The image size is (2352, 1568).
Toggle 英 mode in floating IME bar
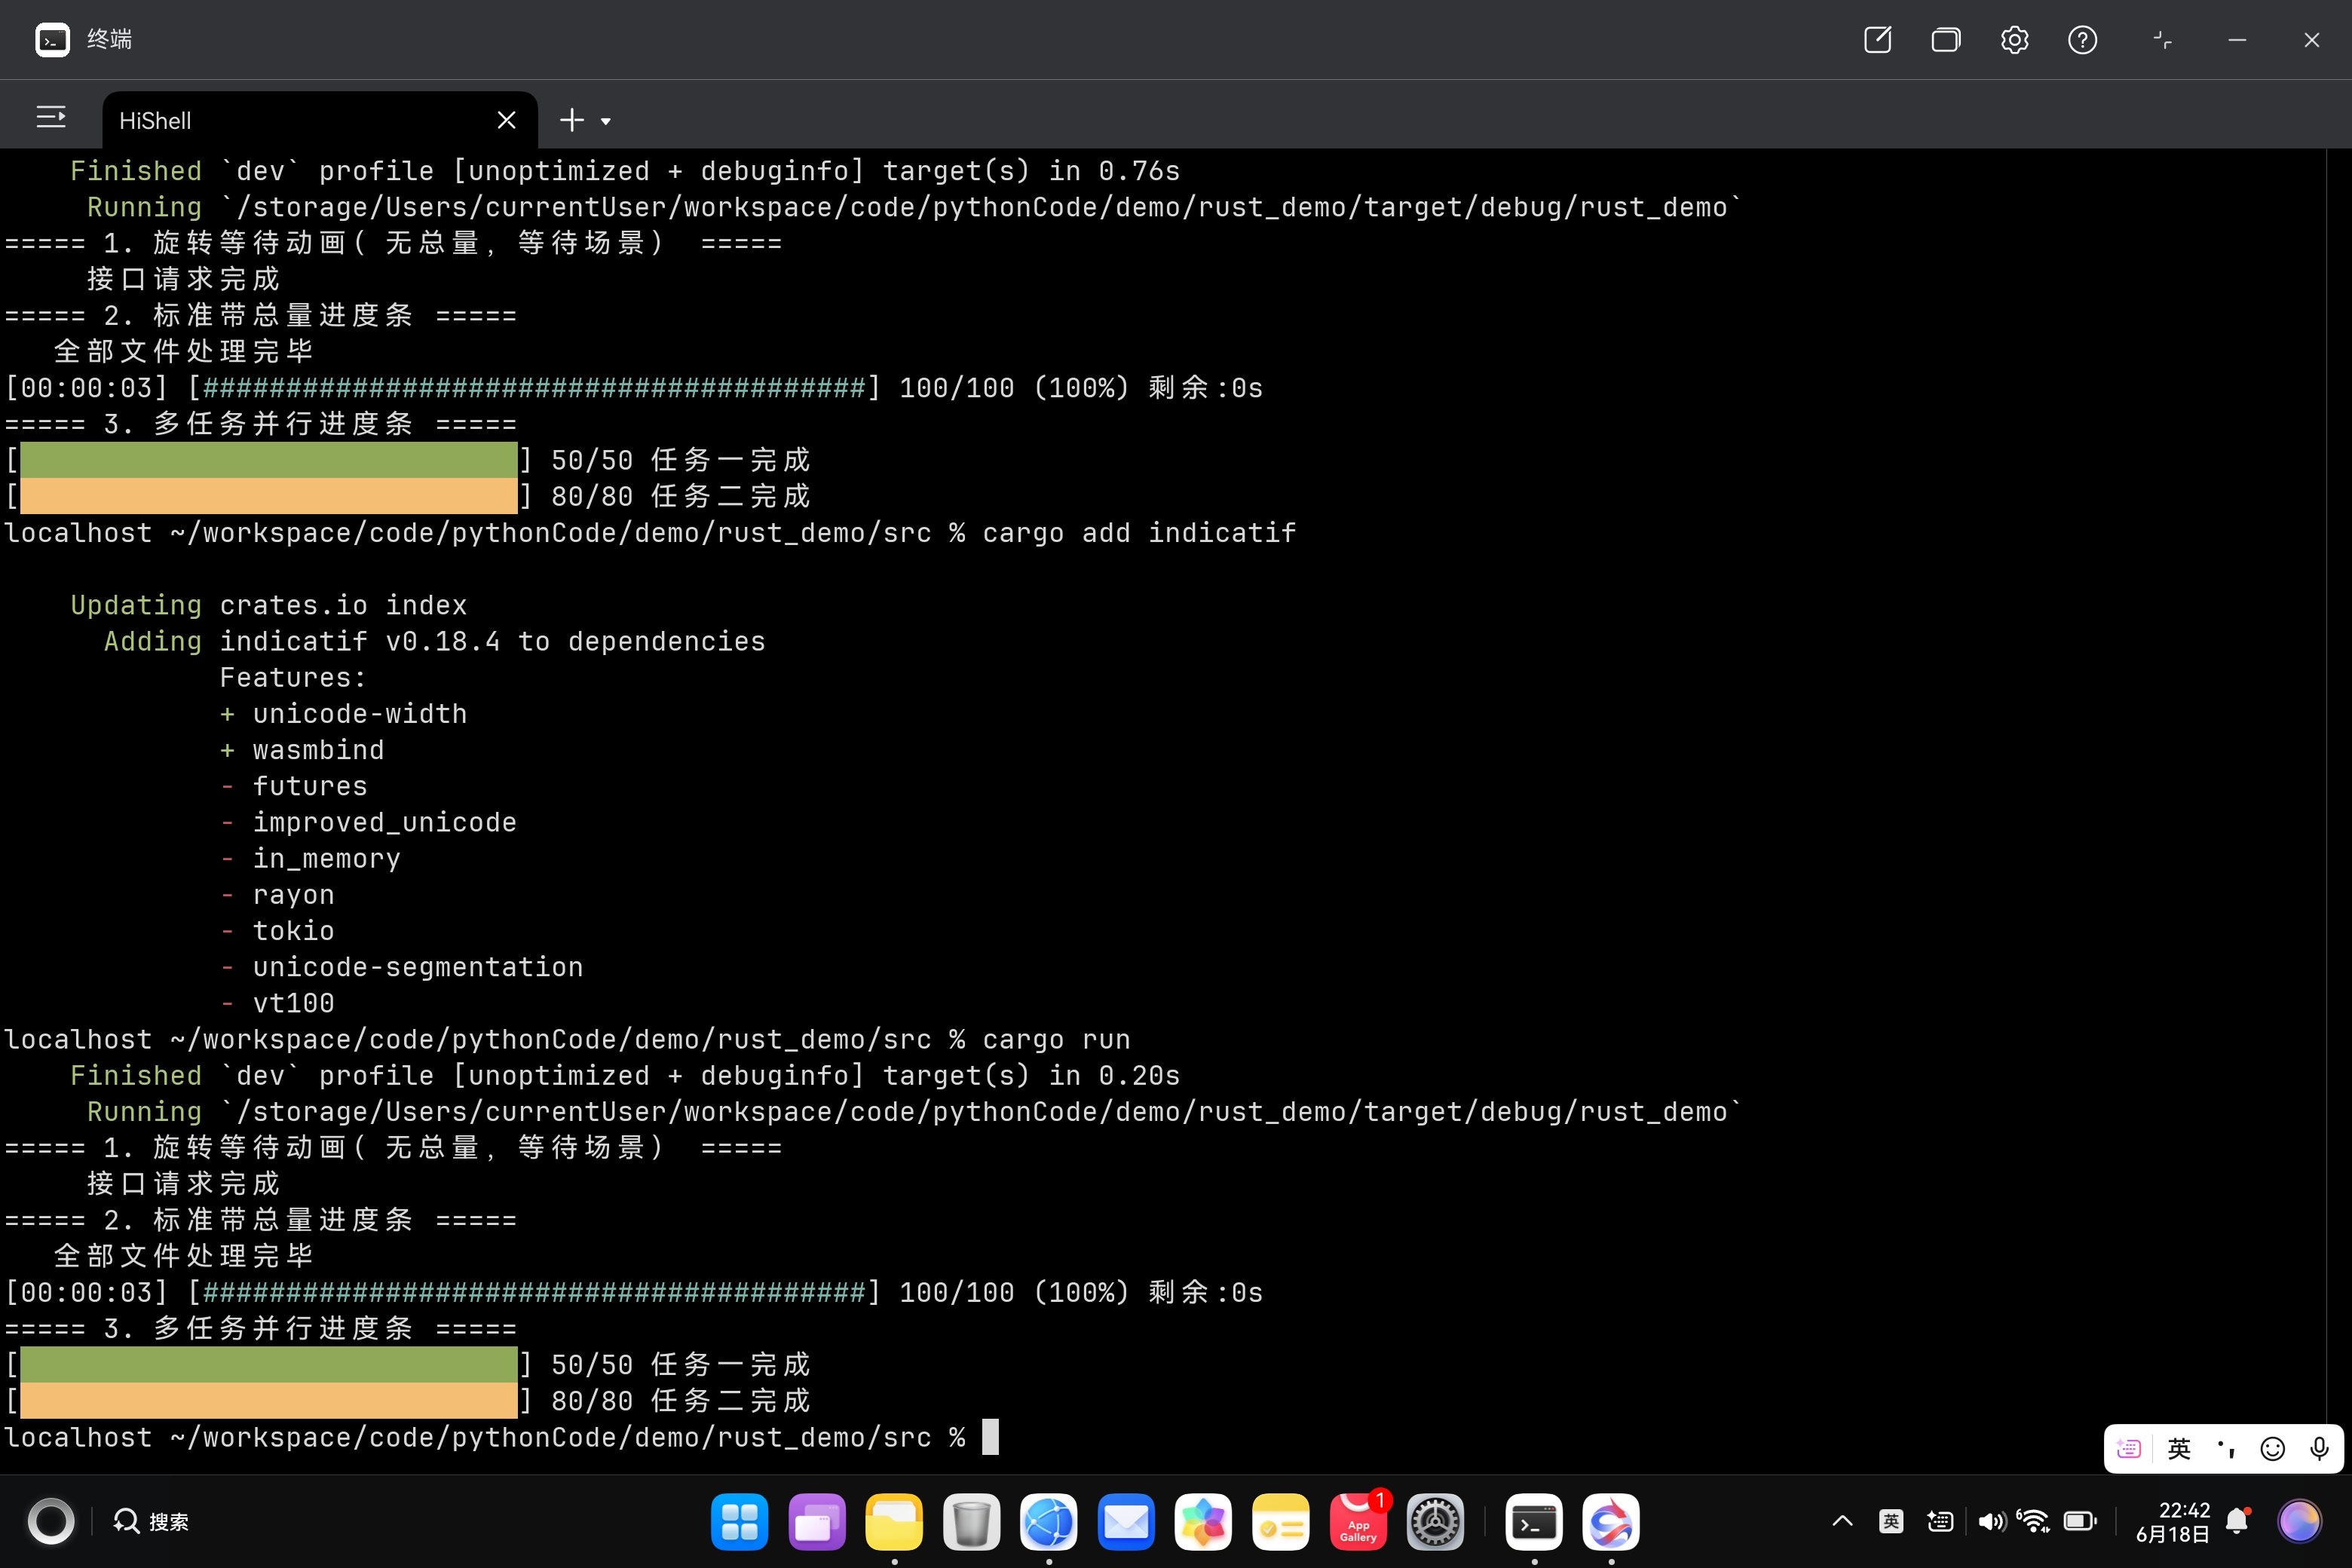pos(2179,1449)
